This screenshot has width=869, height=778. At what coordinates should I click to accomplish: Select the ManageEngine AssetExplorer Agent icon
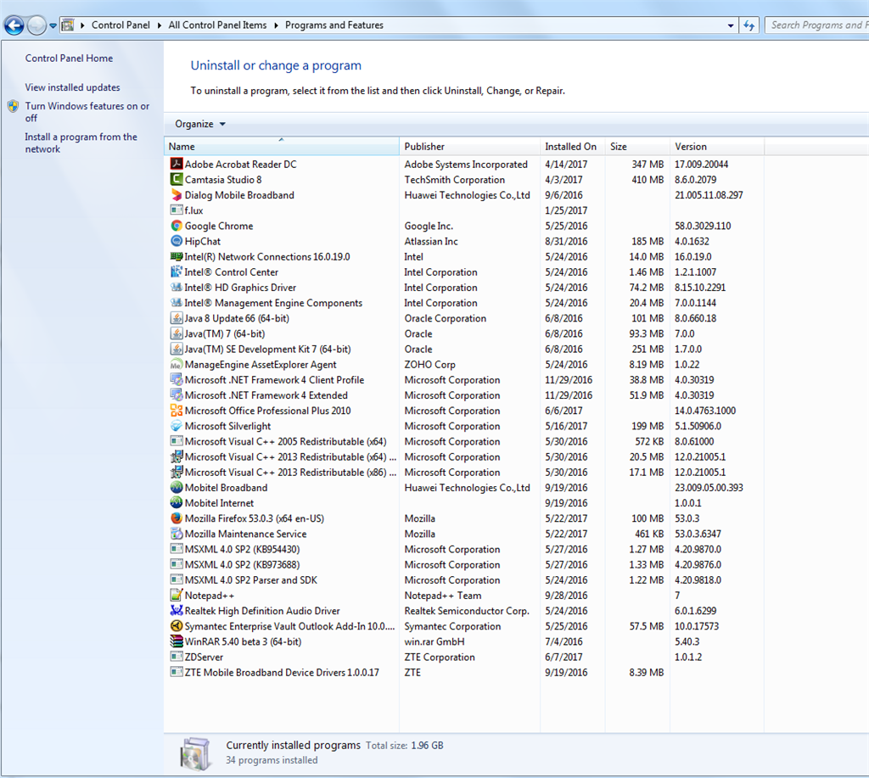tap(177, 364)
